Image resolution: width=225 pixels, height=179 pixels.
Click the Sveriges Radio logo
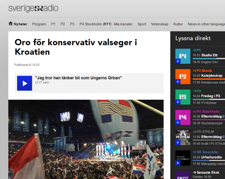[x=33, y=8]
